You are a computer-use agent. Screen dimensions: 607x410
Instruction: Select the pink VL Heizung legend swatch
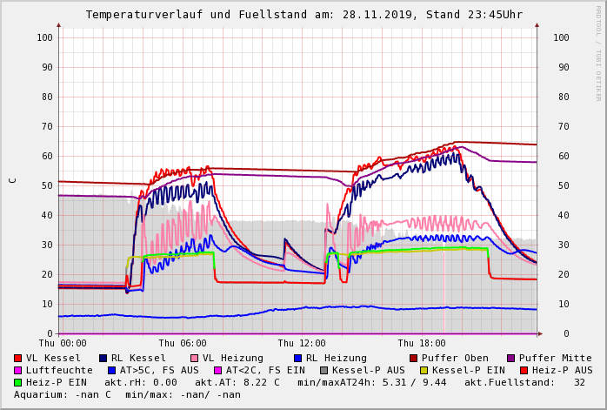pyautogui.click(x=193, y=358)
